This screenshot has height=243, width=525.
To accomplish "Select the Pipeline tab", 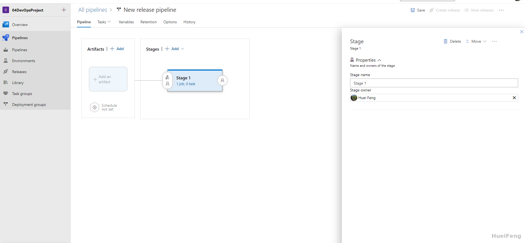I will click(x=84, y=22).
